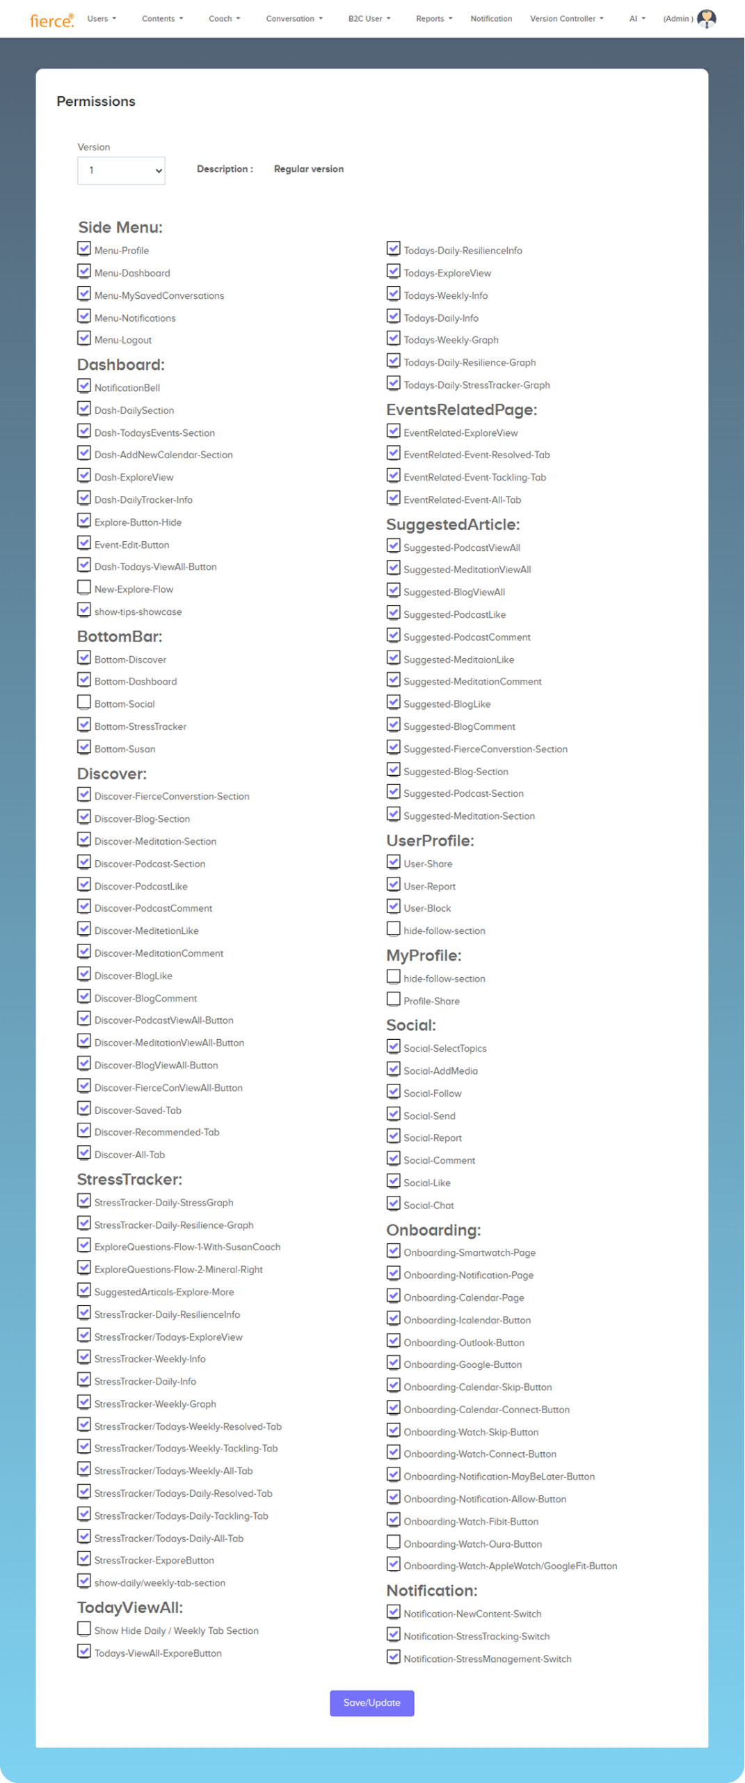Viewport: 745px width, 1783px height.
Task: Tick Show Hide Daily / Weekly Tab Section
Action: (x=84, y=1629)
